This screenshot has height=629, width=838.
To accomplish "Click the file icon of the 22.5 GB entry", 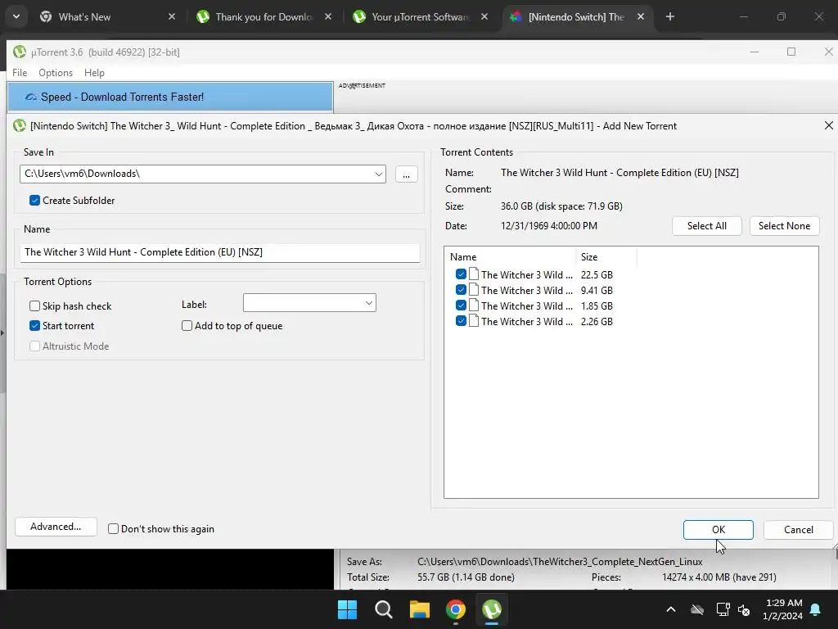I will [474, 274].
